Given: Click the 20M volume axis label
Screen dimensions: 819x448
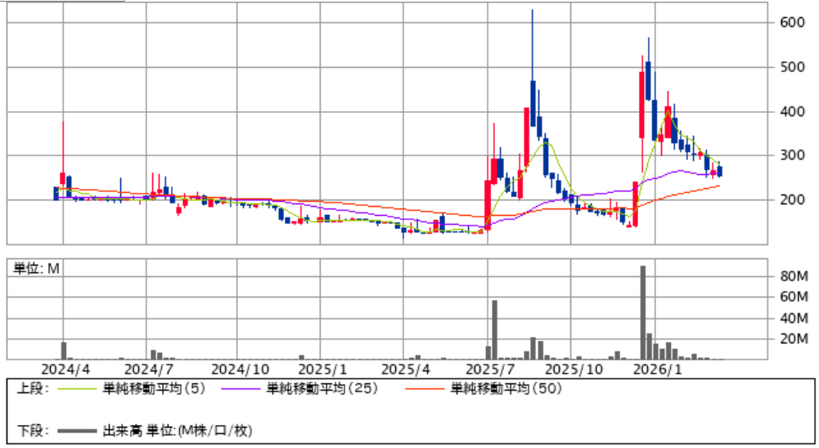Looking at the screenshot, I should coord(794,339).
